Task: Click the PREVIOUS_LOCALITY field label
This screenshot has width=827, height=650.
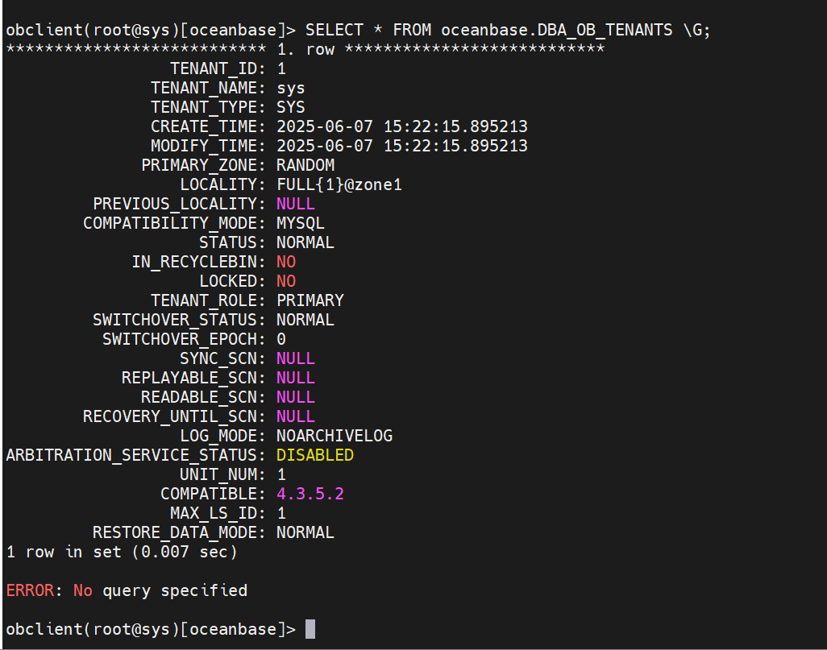Action: 179,204
